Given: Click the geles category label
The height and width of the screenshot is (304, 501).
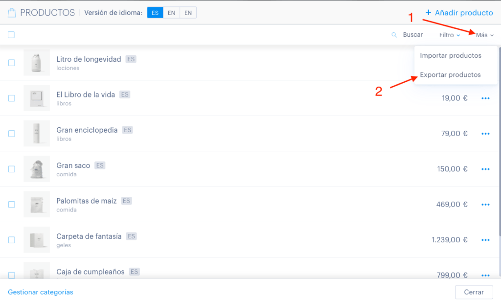Looking at the screenshot, I should [x=64, y=246].
